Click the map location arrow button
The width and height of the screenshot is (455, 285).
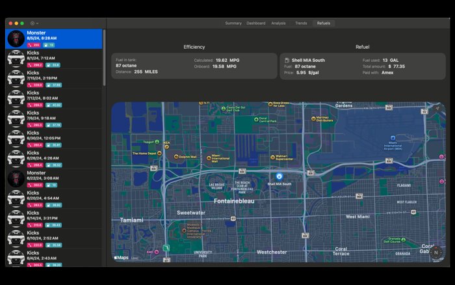tap(437, 109)
